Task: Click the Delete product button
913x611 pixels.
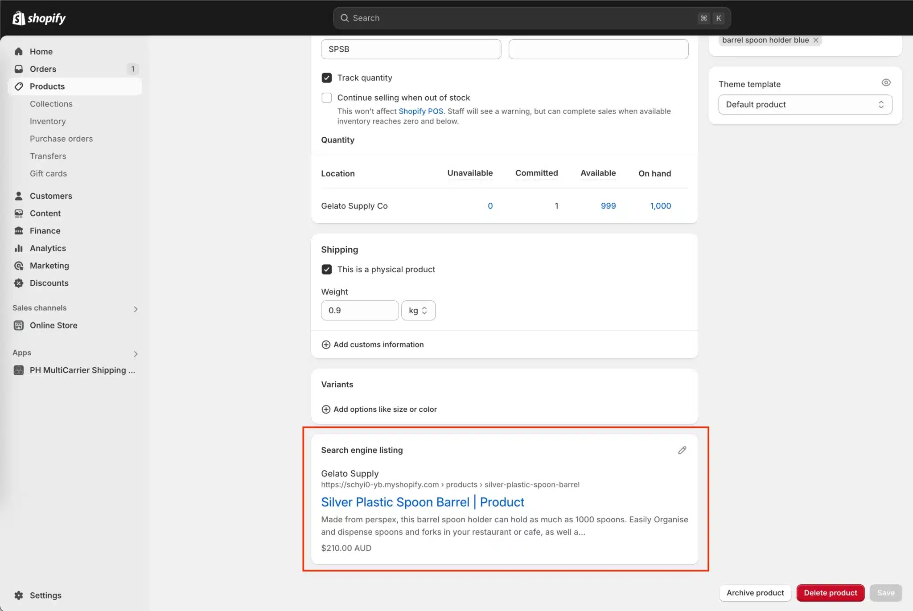Action: click(x=830, y=593)
